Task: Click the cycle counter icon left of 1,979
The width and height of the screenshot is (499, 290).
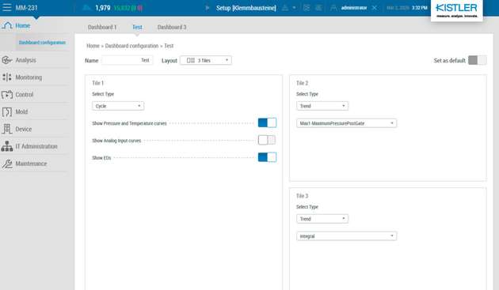Action: 86,8
